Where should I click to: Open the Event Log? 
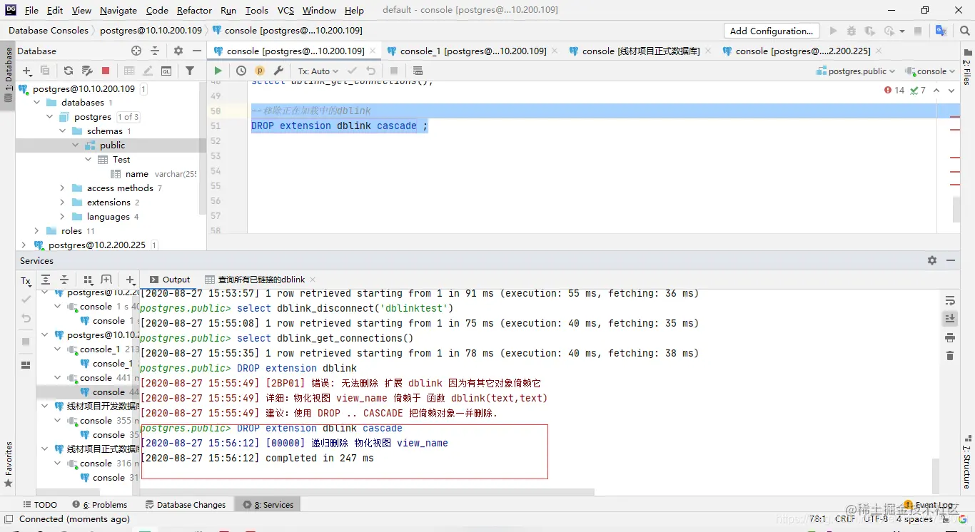pyautogui.click(x=928, y=504)
